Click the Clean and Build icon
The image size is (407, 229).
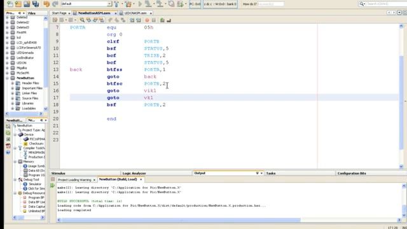click(x=128, y=4)
